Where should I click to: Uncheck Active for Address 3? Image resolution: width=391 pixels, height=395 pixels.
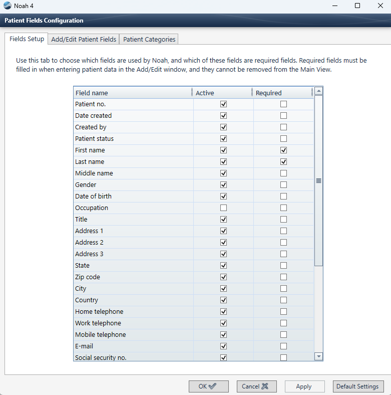tap(223, 254)
